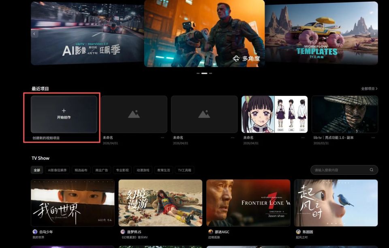Open the Workflow Templates truck banner
The height and width of the screenshot is (248, 389).
click(321, 33)
